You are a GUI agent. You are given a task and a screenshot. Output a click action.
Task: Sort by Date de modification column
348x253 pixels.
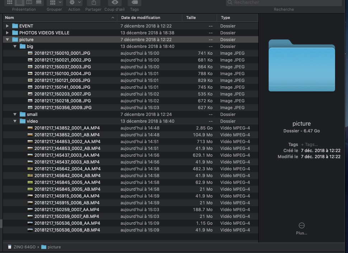150,18
